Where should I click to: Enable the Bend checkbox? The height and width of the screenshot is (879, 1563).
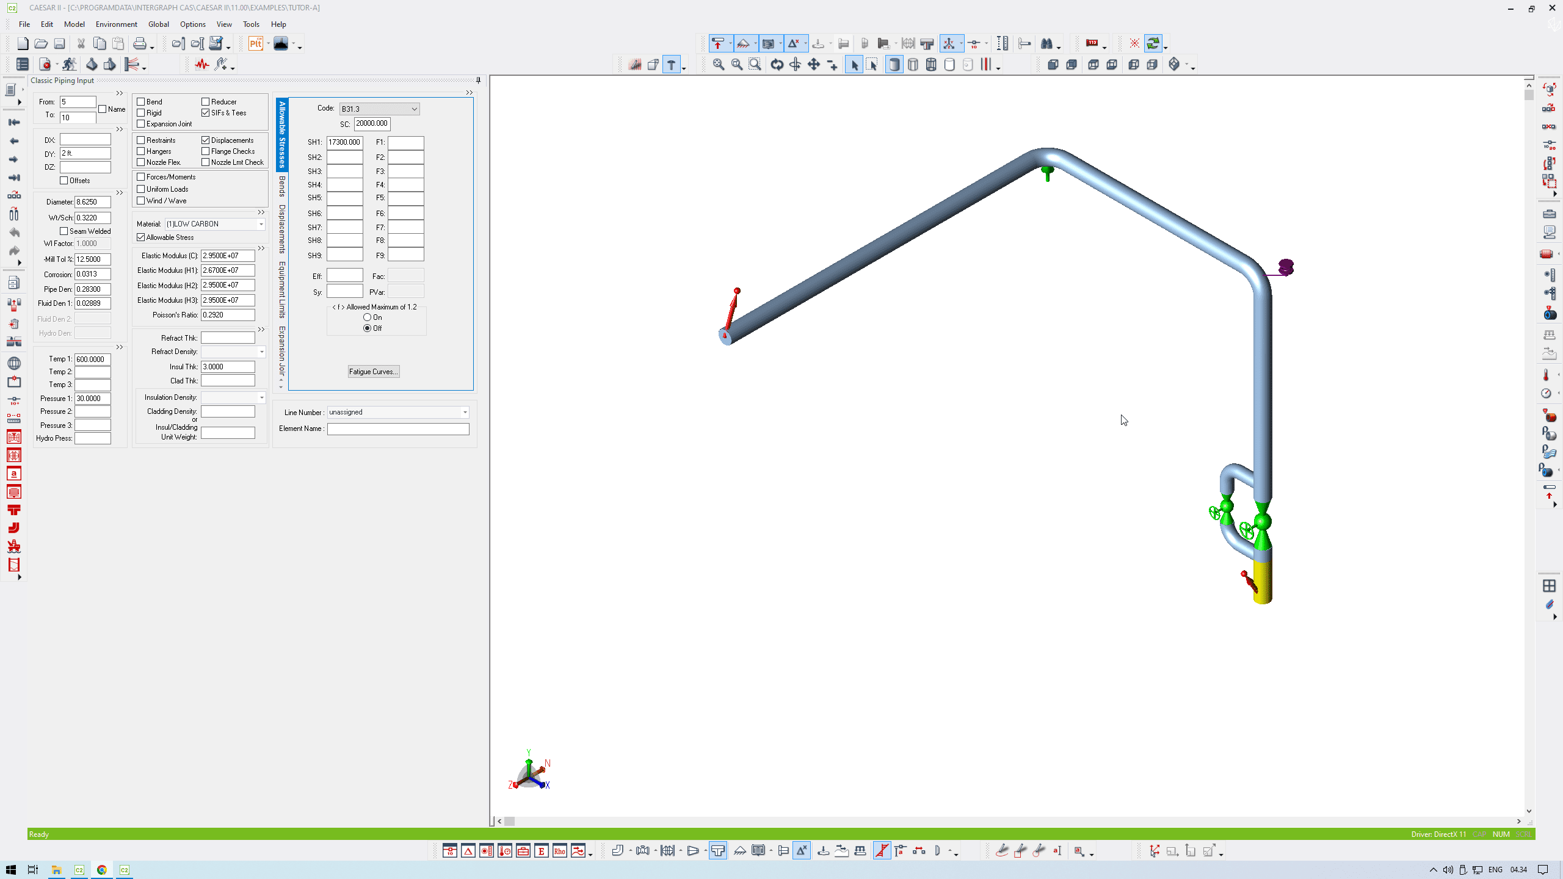point(141,102)
